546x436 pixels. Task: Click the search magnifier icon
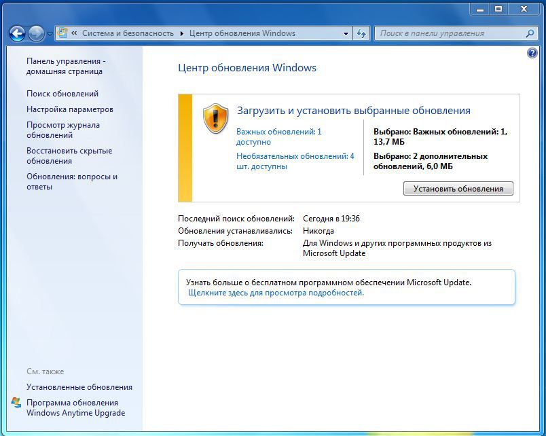click(x=530, y=33)
